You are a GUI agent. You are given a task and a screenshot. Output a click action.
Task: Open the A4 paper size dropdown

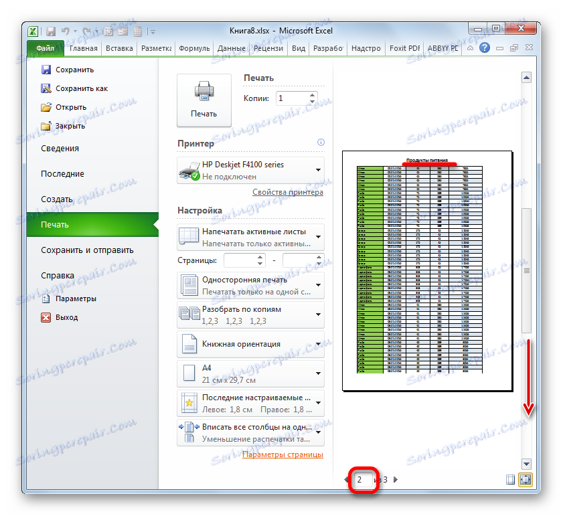(x=250, y=374)
